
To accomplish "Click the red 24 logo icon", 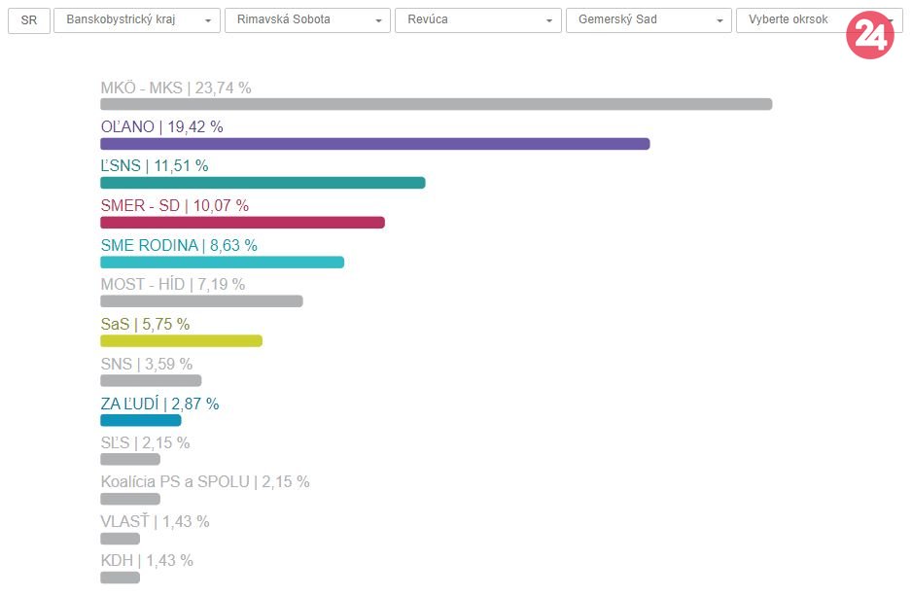I will 869,36.
